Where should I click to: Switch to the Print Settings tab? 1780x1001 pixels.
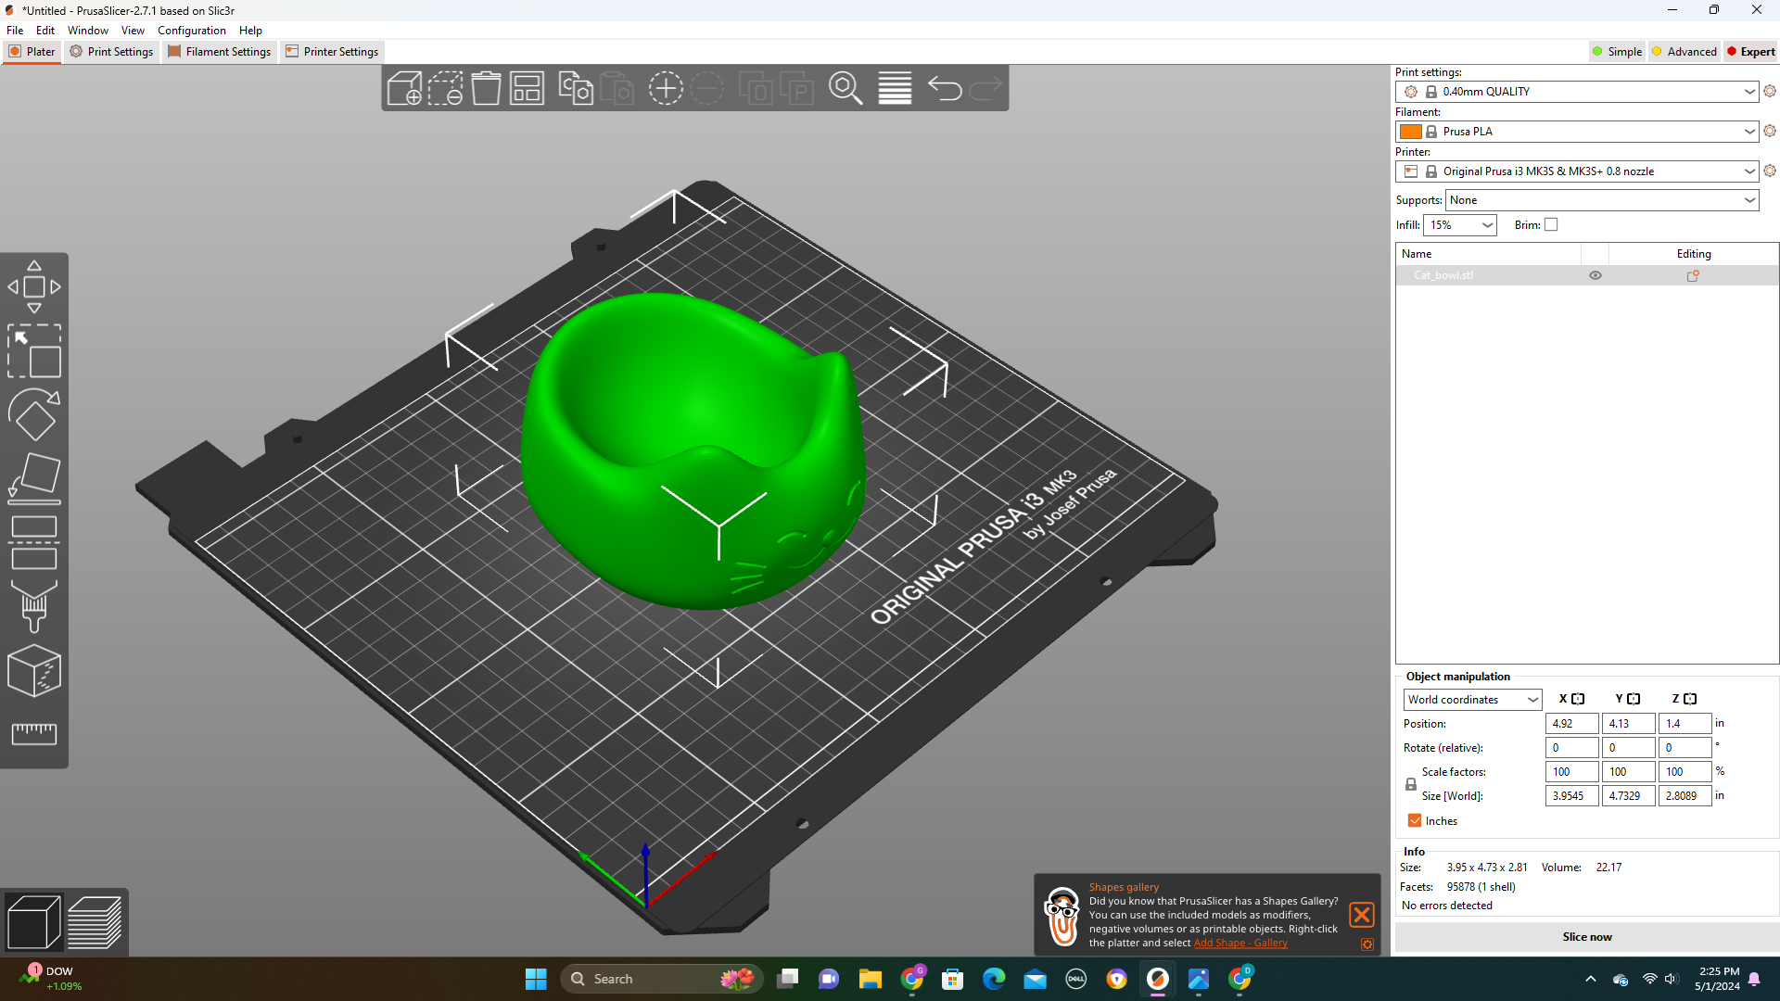click(111, 52)
